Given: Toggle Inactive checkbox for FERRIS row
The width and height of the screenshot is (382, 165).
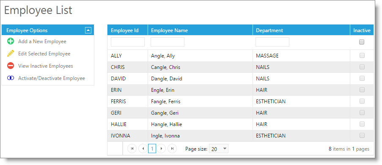Looking at the screenshot, I should tap(362, 101).
